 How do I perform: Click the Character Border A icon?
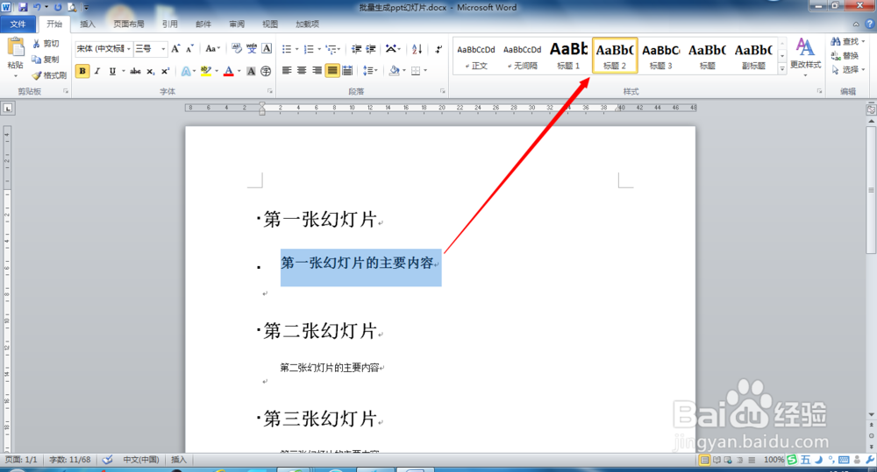click(x=267, y=48)
